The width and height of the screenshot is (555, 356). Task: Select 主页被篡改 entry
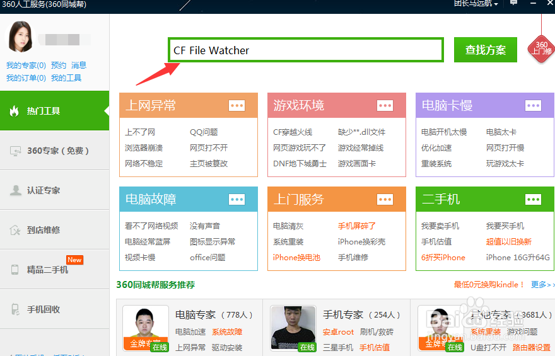tap(209, 164)
